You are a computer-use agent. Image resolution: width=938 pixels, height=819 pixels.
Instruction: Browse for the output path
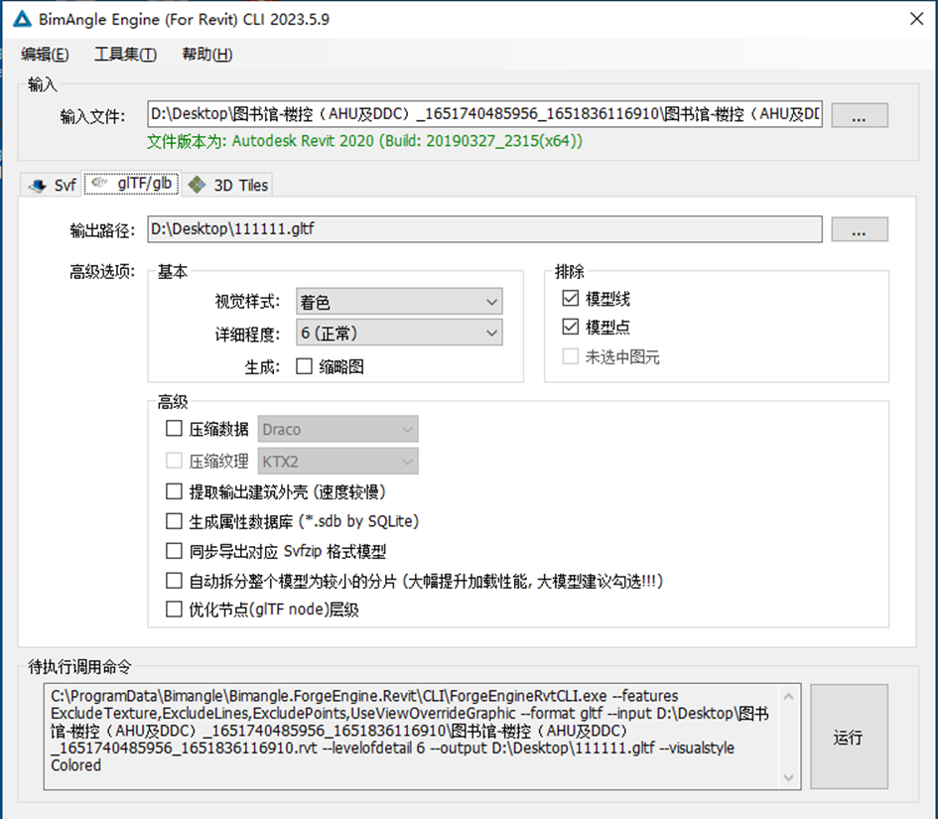coord(859,229)
